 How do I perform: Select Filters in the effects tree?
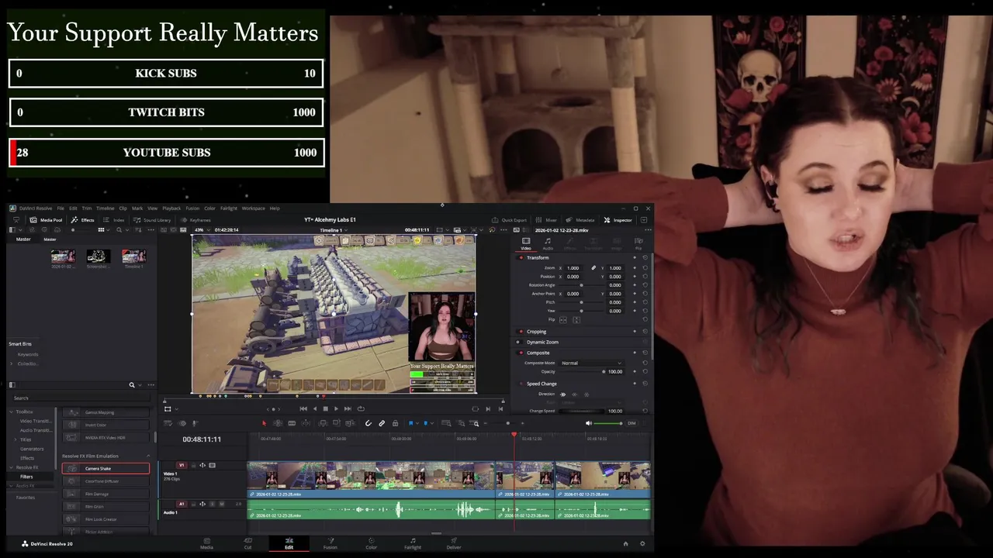26,477
